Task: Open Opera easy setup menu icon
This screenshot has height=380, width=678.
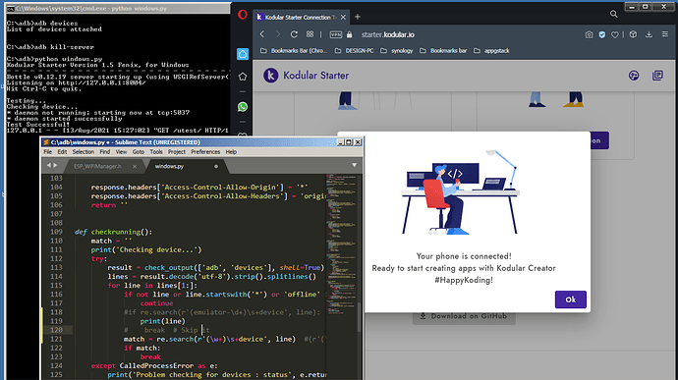Action: click(665, 34)
